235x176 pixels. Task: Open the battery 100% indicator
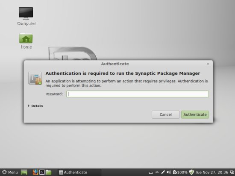click(x=180, y=173)
